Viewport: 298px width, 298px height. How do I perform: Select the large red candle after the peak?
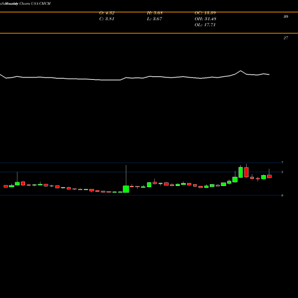(246, 172)
